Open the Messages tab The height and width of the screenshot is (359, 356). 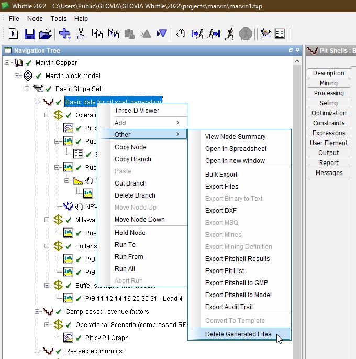coord(329,172)
